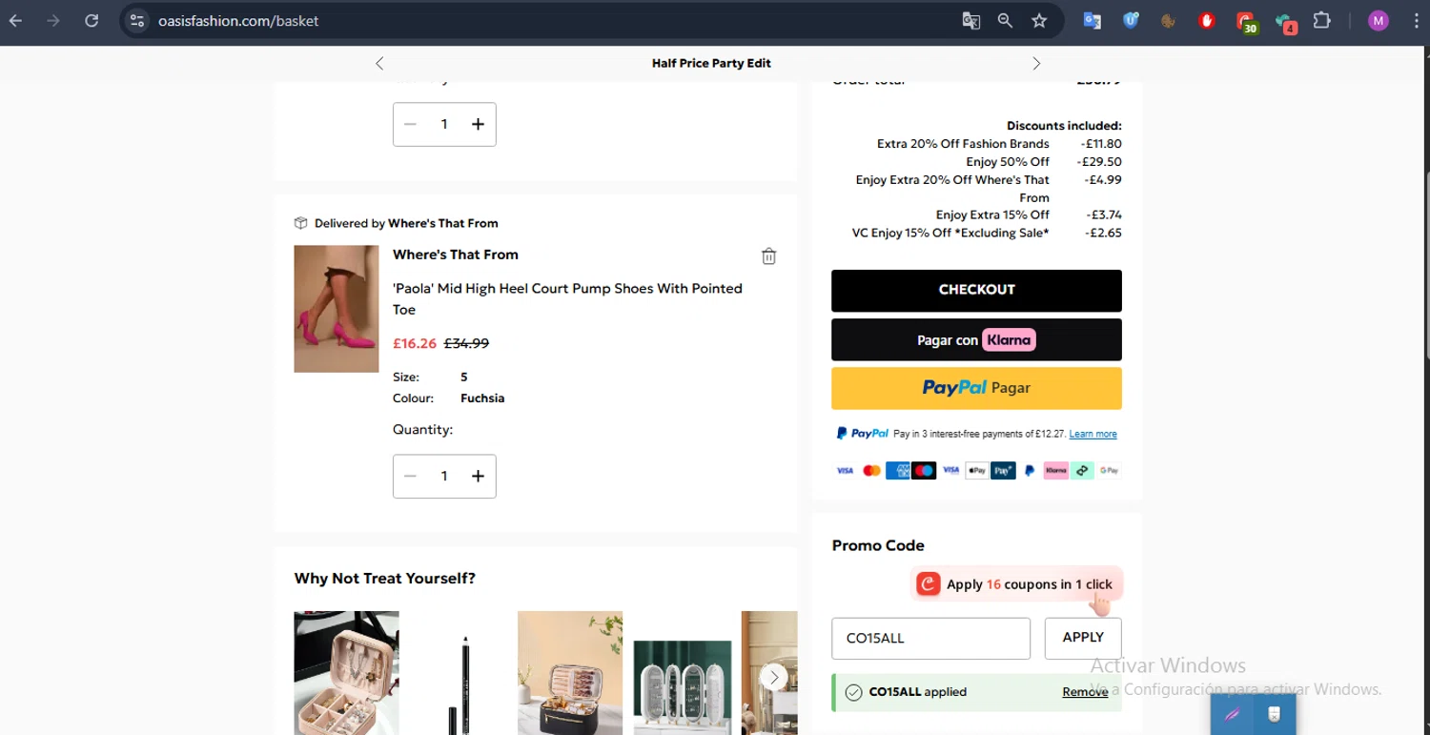The image size is (1430, 735).
Task: Decrease quantity of the Paola shoes
Action: click(x=410, y=476)
